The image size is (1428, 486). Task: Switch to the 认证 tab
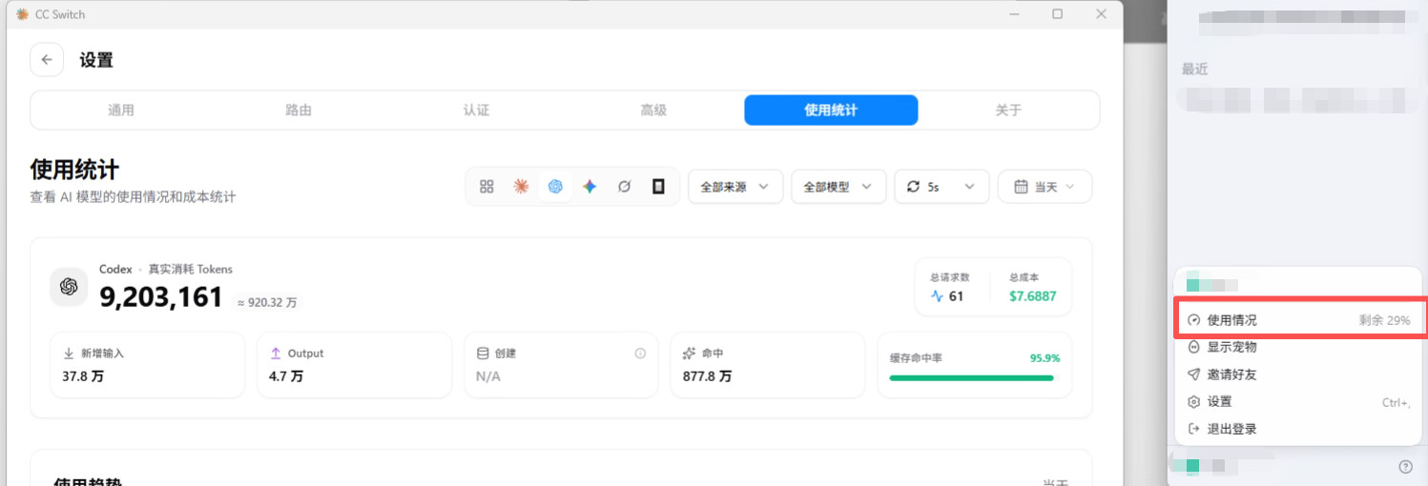pyautogui.click(x=476, y=111)
